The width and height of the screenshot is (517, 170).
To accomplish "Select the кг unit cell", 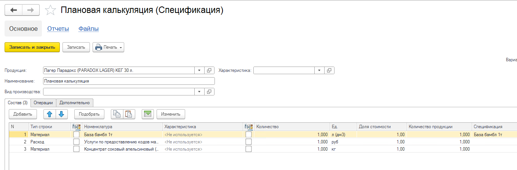I will (x=343, y=149).
